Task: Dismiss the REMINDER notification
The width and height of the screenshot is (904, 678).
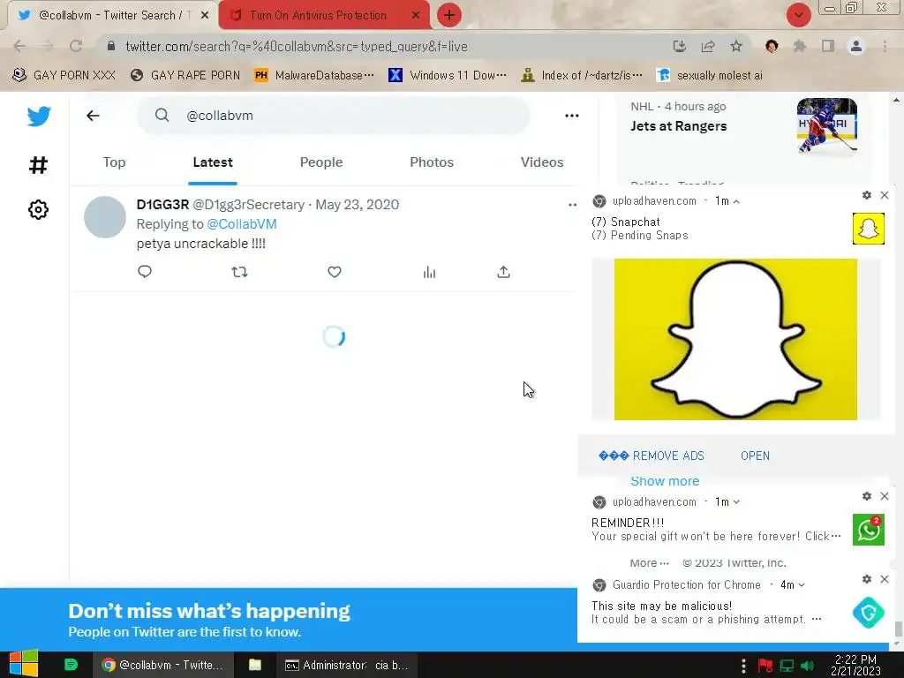Action: [885, 496]
